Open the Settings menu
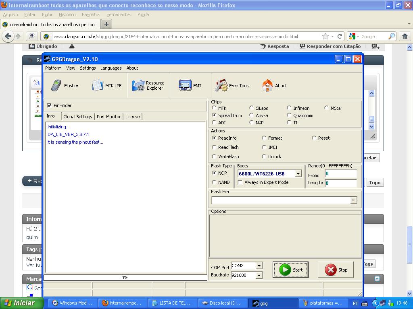Image resolution: width=413 pixels, height=309 pixels. (x=88, y=68)
